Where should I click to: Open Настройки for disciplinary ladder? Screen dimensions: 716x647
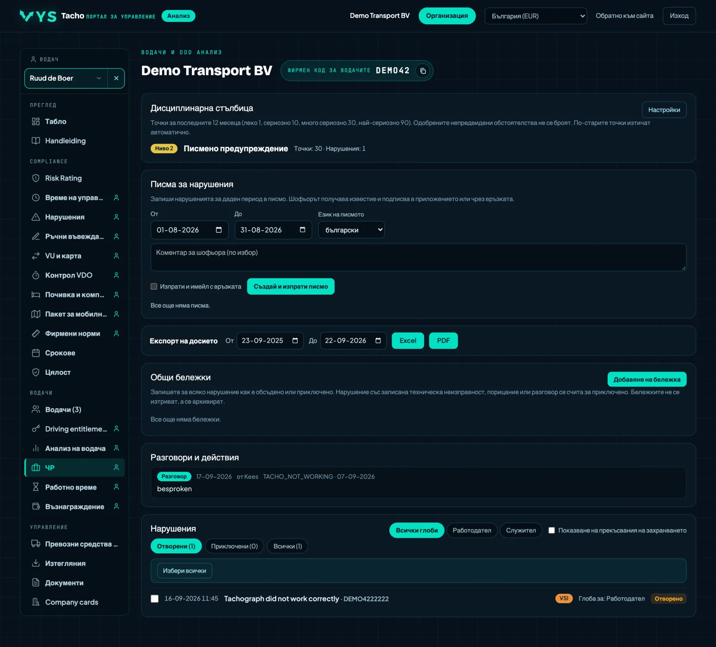[664, 110]
